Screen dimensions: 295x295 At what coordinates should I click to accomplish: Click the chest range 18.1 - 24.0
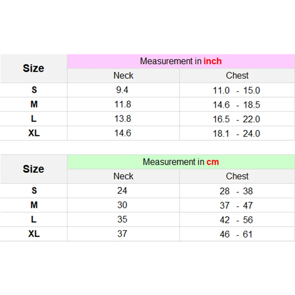coord(236,133)
